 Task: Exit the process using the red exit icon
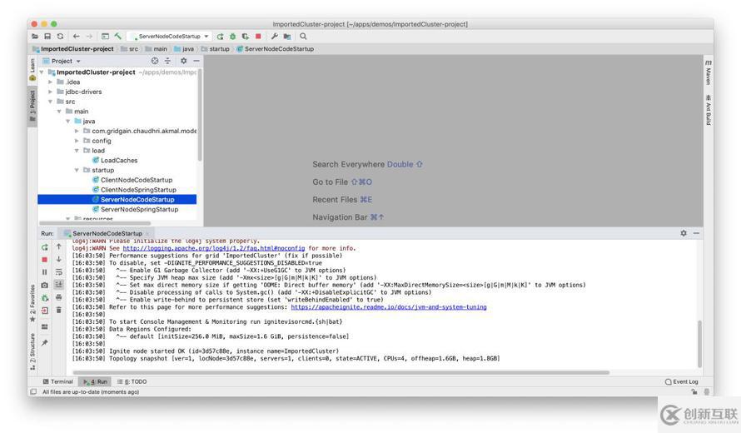pos(44,311)
